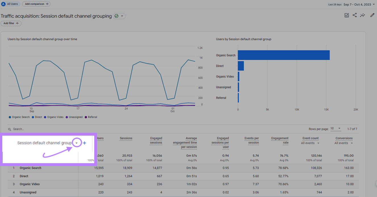Click the Organic Search bar in bar chart
Viewport: 377px width, 197px height.
pos(283,55)
